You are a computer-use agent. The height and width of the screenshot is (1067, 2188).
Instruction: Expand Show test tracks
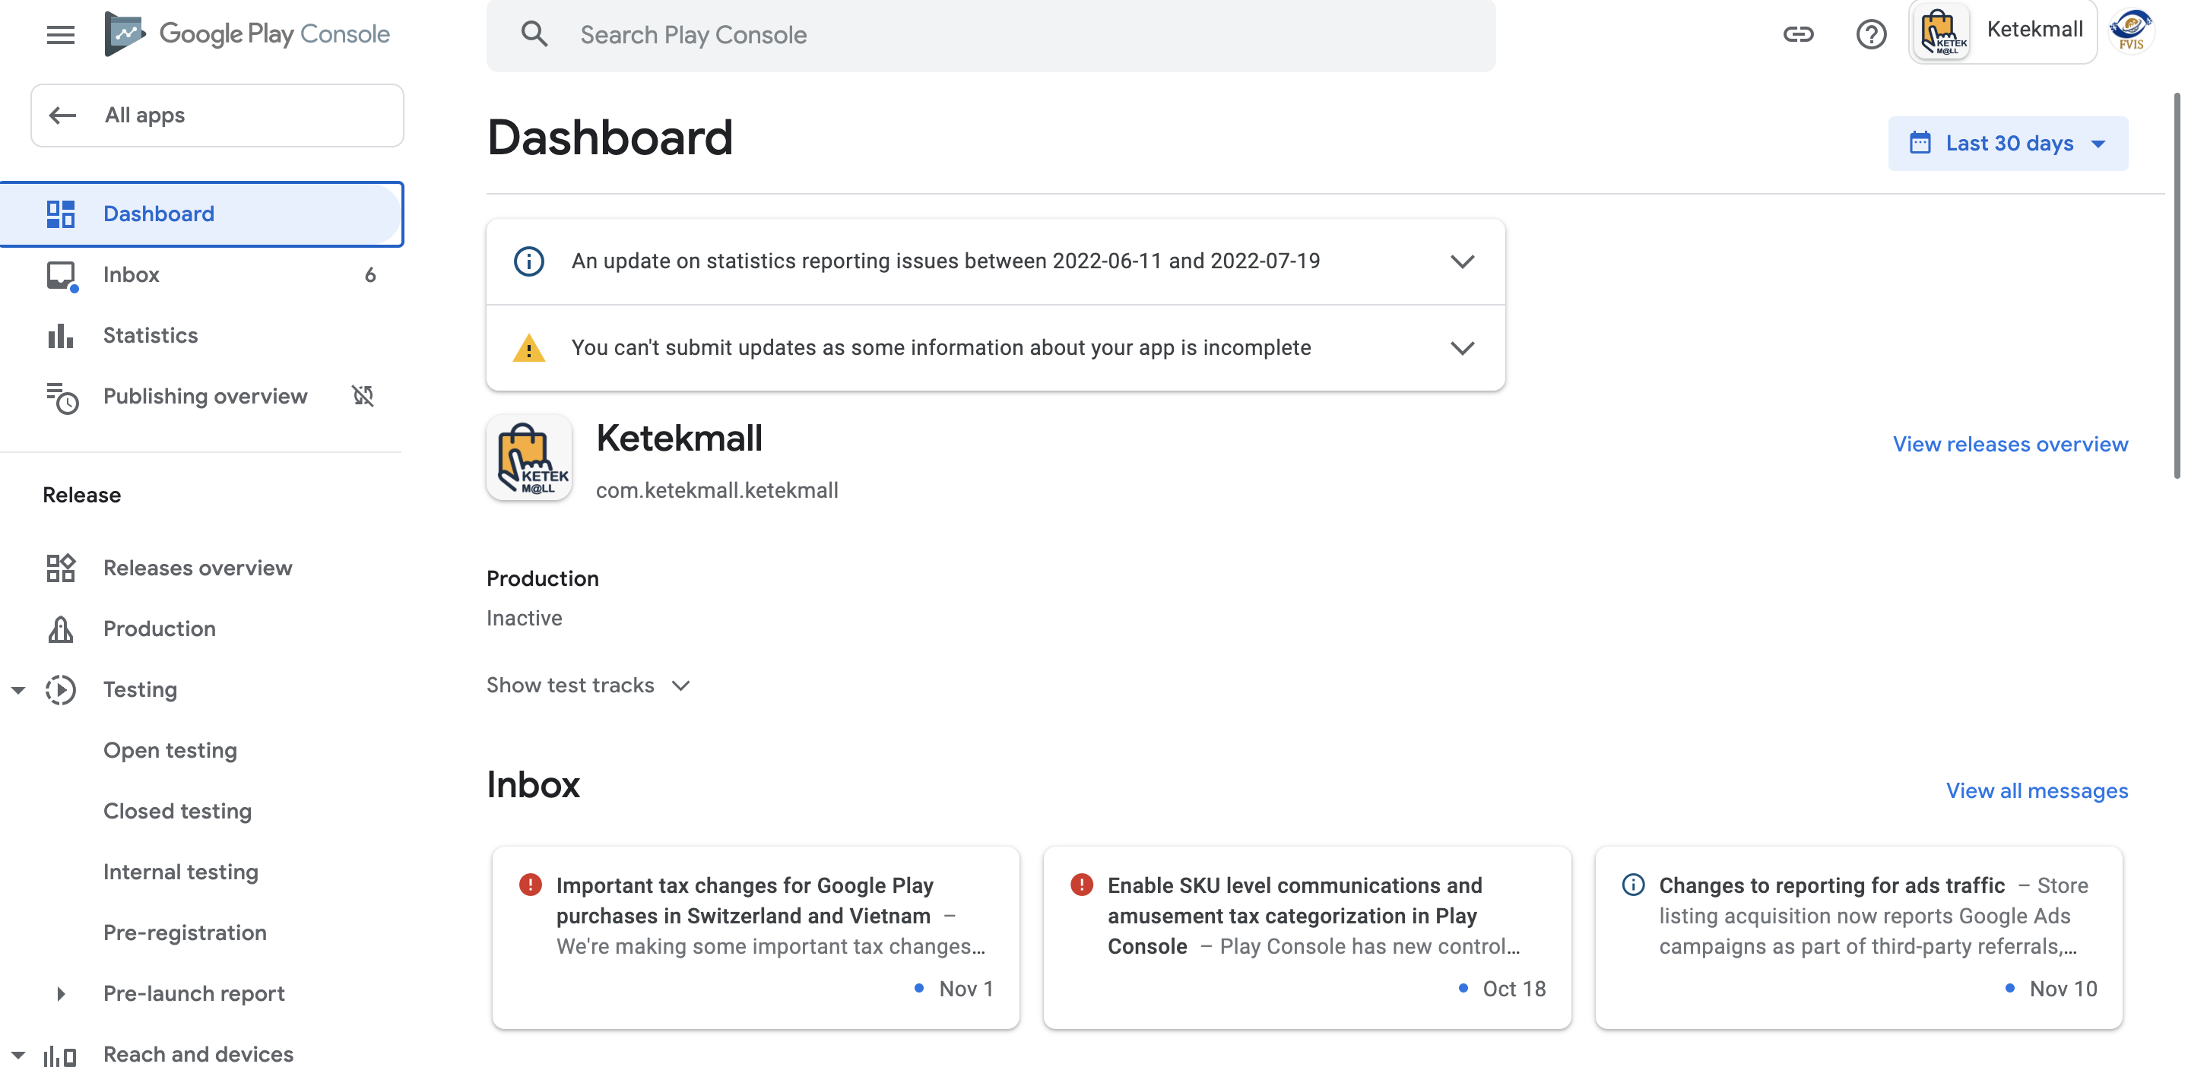point(588,685)
